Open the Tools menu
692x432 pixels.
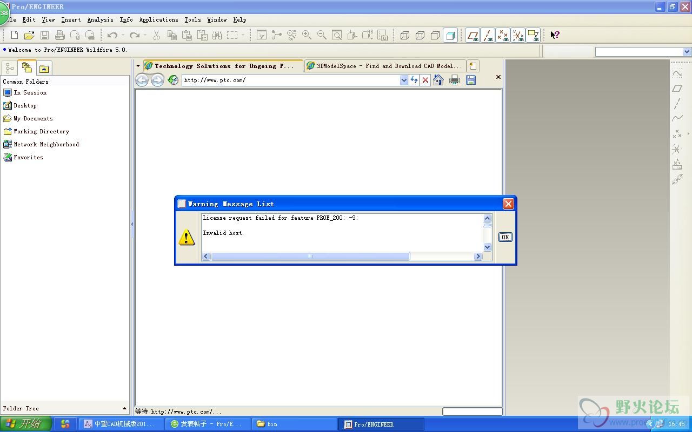[192, 19]
